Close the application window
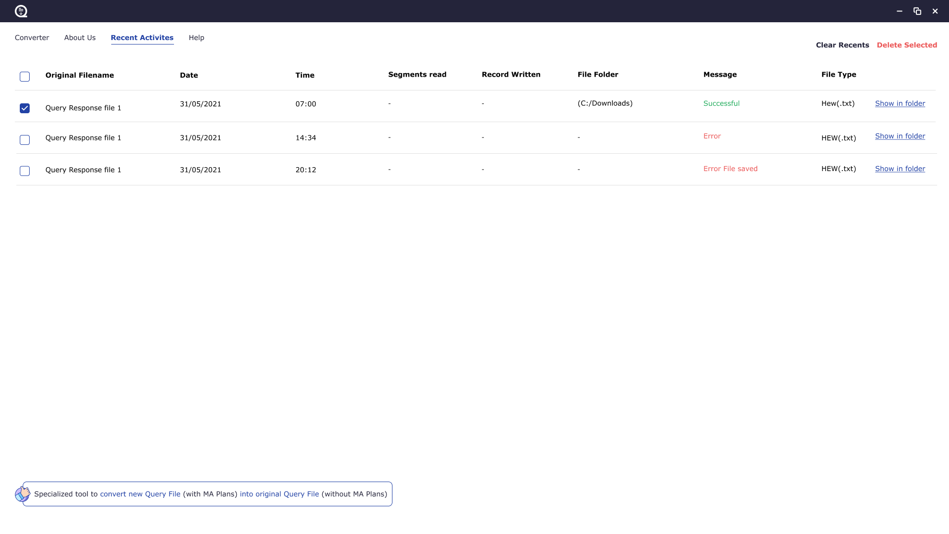 (935, 11)
